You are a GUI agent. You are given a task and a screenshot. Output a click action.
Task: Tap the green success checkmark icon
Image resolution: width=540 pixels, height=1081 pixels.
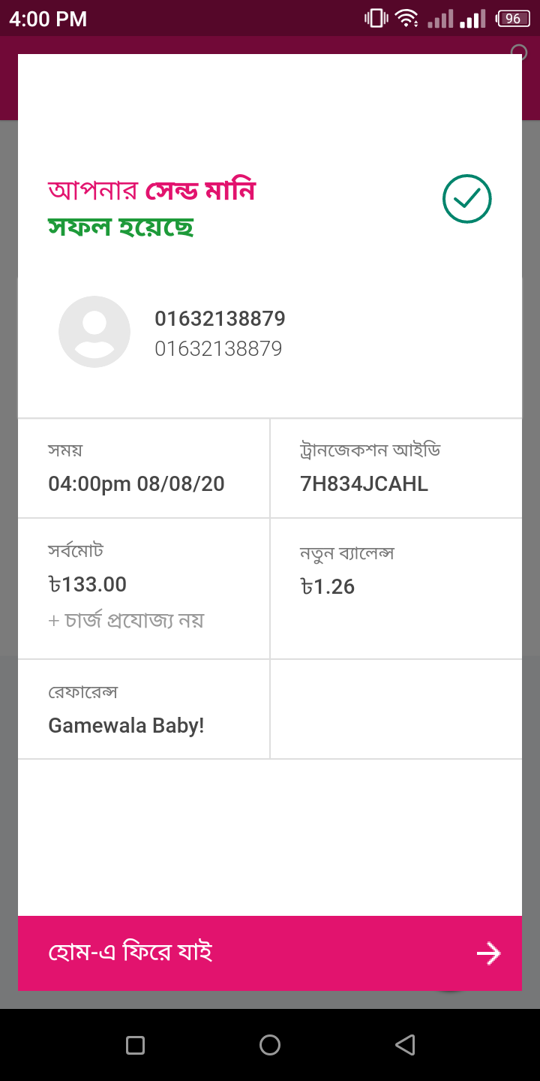[466, 199]
